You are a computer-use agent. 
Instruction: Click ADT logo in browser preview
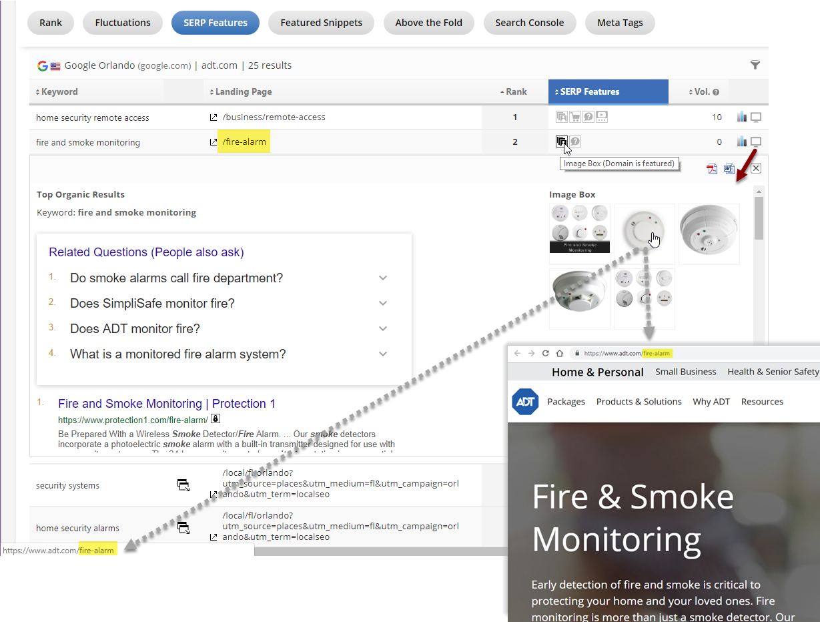pyautogui.click(x=525, y=402)
